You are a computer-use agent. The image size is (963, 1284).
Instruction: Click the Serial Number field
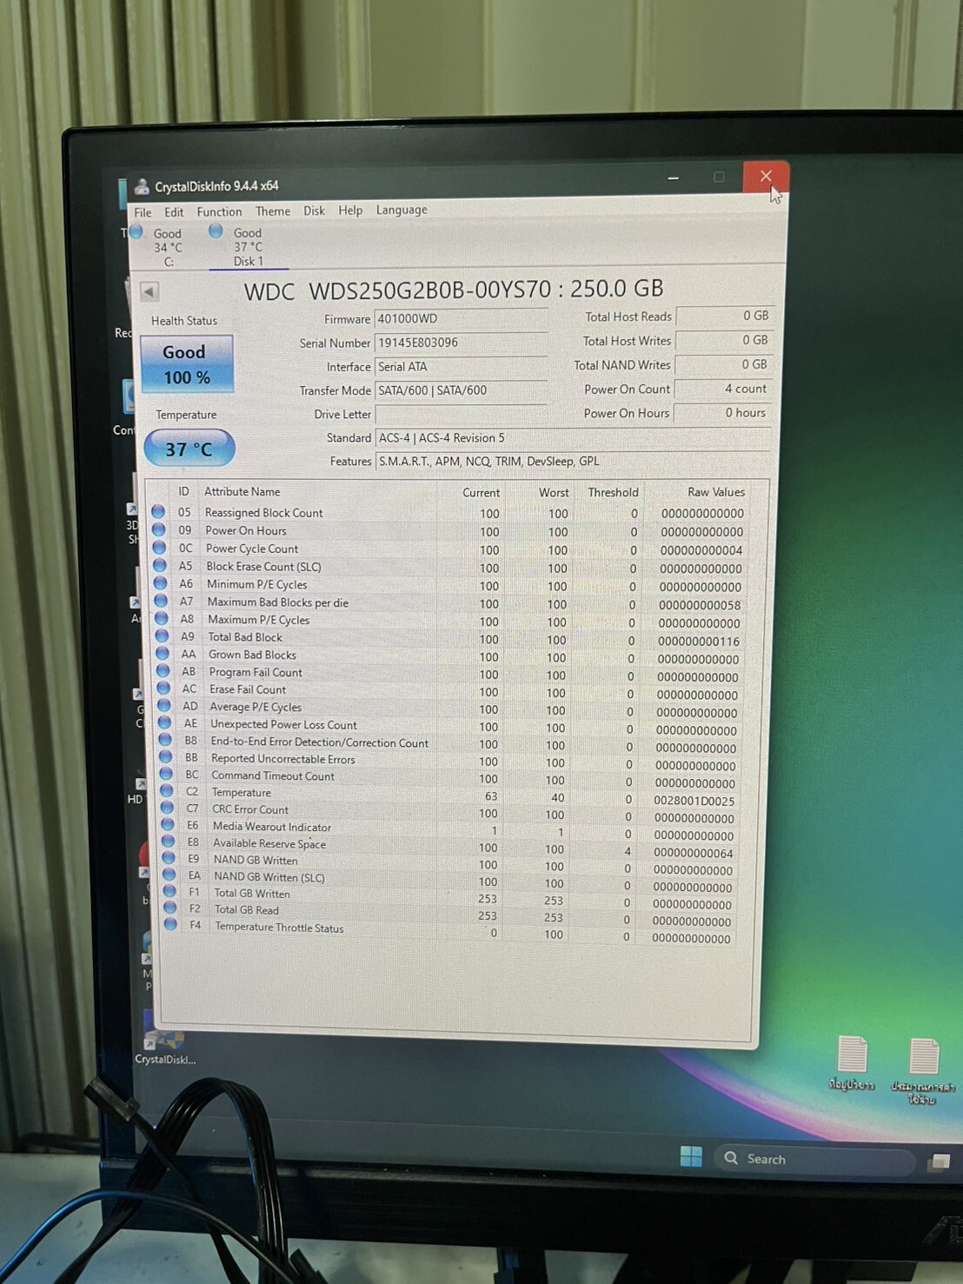(x=461, y=343)
